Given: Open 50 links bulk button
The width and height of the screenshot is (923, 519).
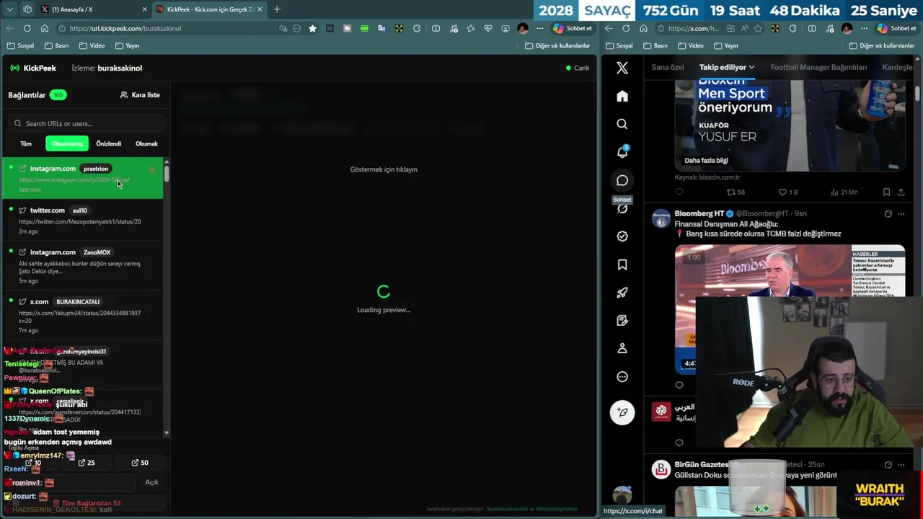Looking at the screenshot, I should point(140,463).
